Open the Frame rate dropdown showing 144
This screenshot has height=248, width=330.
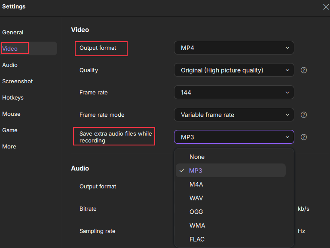234,92
